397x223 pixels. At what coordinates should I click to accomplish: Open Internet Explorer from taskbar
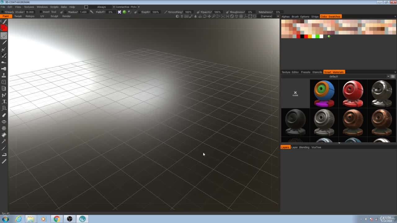pos(19,219)
